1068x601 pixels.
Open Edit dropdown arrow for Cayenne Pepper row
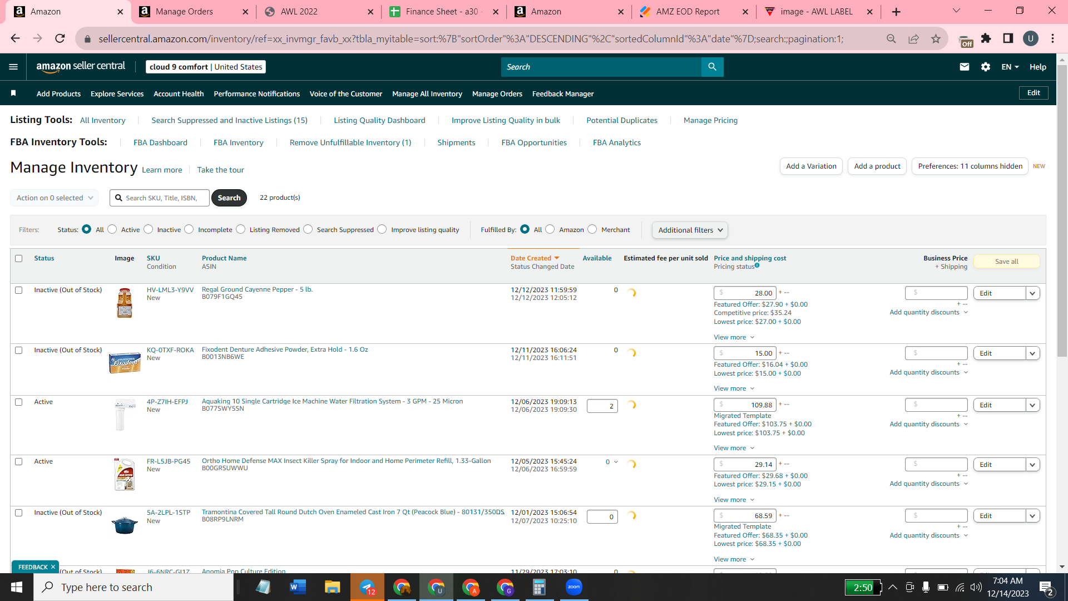[x=1033, y=293]
